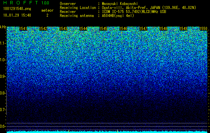Click time marker 1545
Screen dimensions: 210x133
[103, 29]
